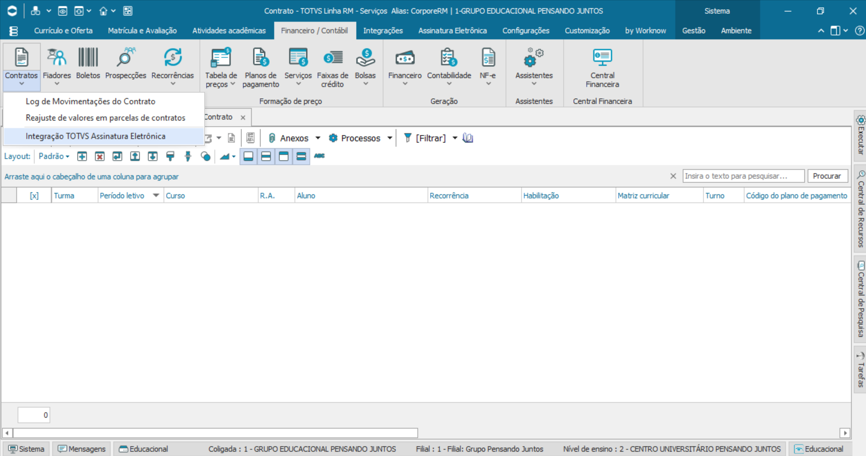Image resolution: width=866 pixels, height=456 pixels.
Task: Switch to the Integrações tab
Action: [383, 30]
